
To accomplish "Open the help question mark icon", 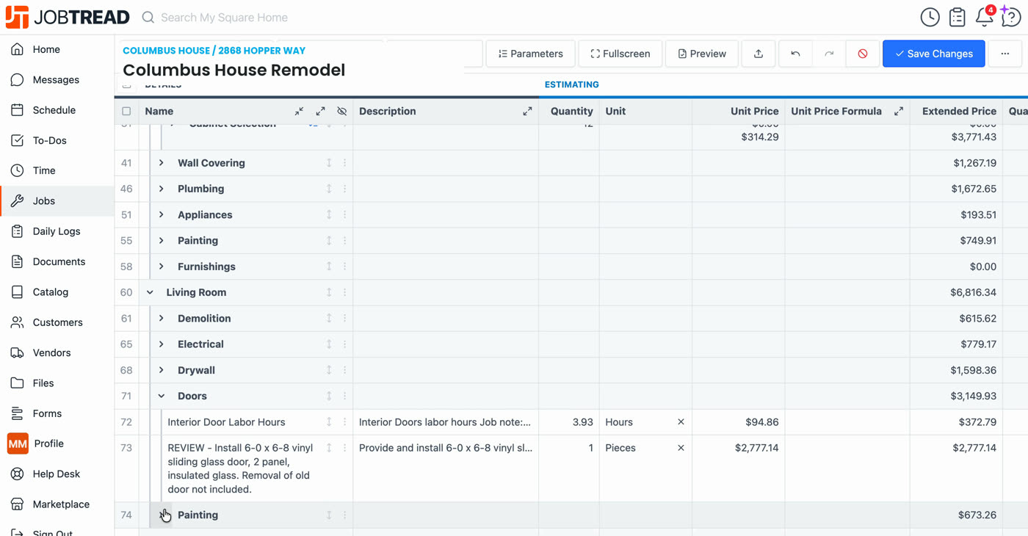I will point(1010,17).
